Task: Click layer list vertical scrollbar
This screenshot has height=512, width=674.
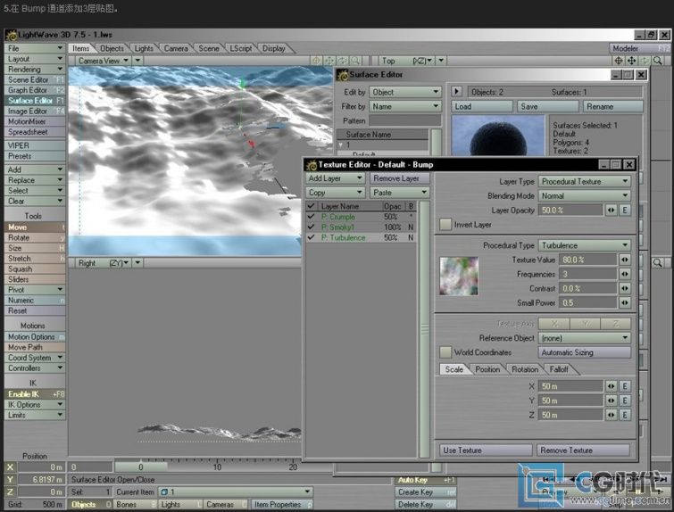Action: click(424, 328)
